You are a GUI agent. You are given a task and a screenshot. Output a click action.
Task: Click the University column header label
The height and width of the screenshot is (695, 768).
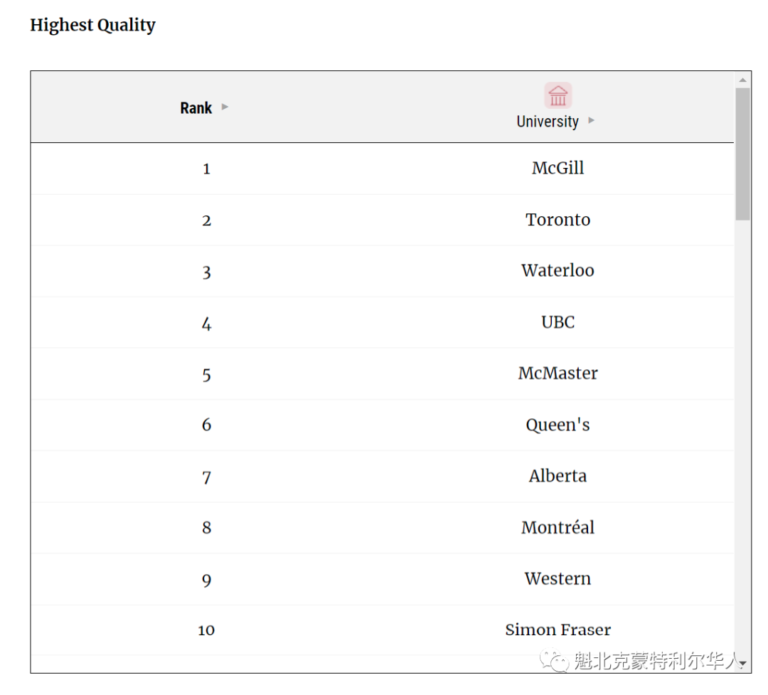click(x=548, y=122)
